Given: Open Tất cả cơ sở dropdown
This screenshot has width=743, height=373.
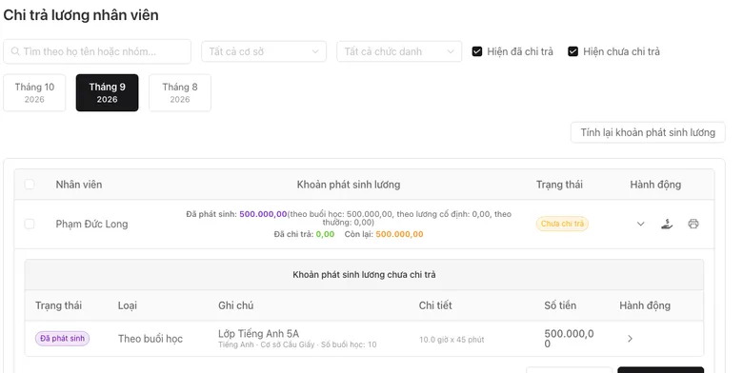Looking at the screenshot, I should click(x=264, y=51).
